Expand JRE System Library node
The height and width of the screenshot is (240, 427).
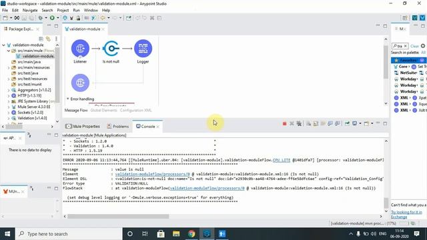point(9,101)
